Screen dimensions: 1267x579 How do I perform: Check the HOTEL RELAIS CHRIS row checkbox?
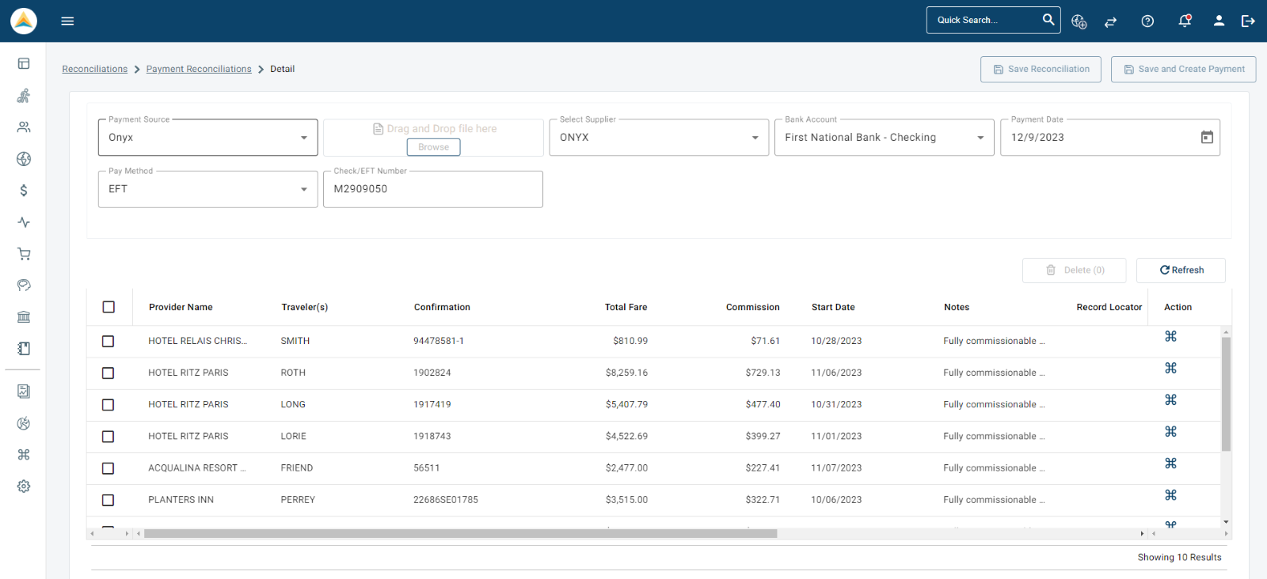pyautogui.click(x=108, y=341)
